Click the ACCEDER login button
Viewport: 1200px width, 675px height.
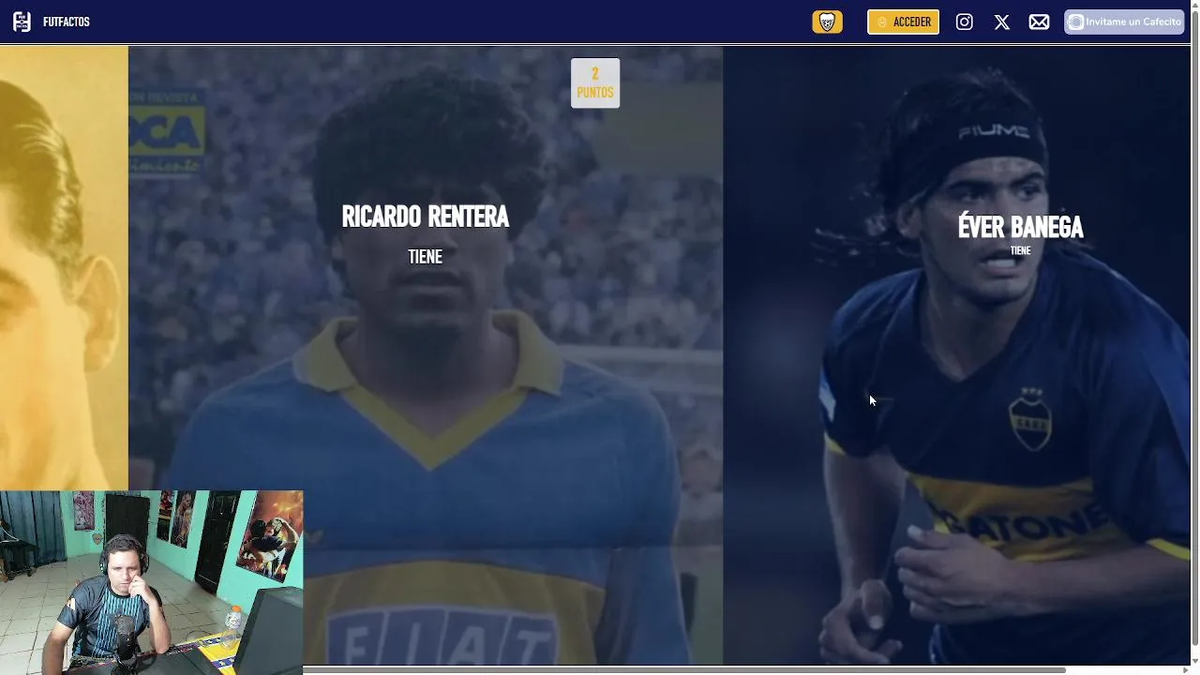(903, 22)
